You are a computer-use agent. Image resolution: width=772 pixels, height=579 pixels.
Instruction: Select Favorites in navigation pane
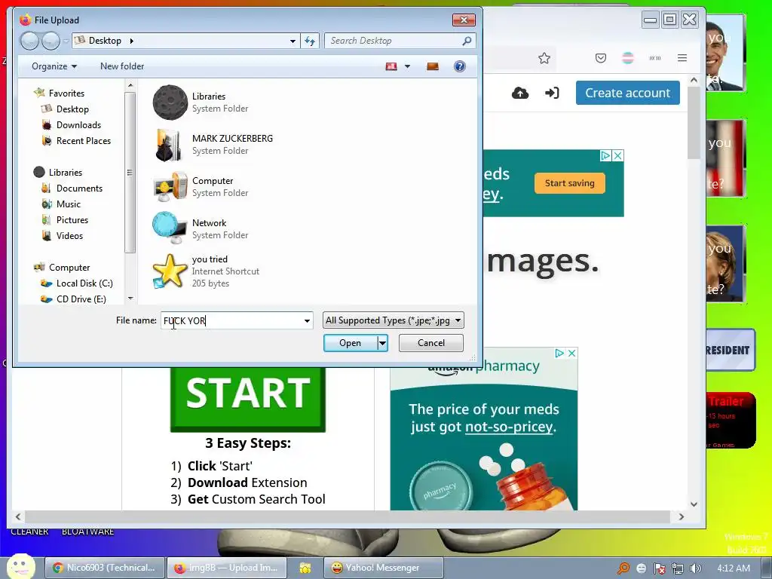pyautogui.click(x=66, y=93)
